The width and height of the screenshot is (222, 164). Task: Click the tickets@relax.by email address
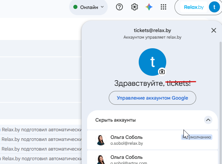(152, 30)
